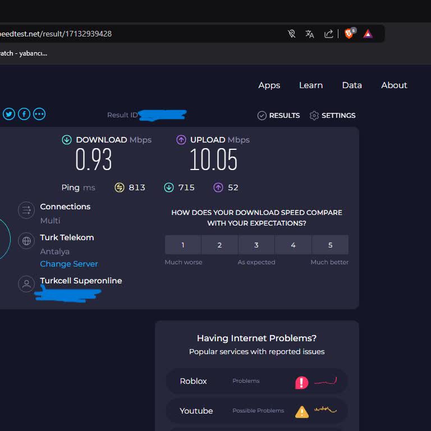Open the About menu
Screen dimensions: 431x431
pyautogui.click(x=394, y=85)
